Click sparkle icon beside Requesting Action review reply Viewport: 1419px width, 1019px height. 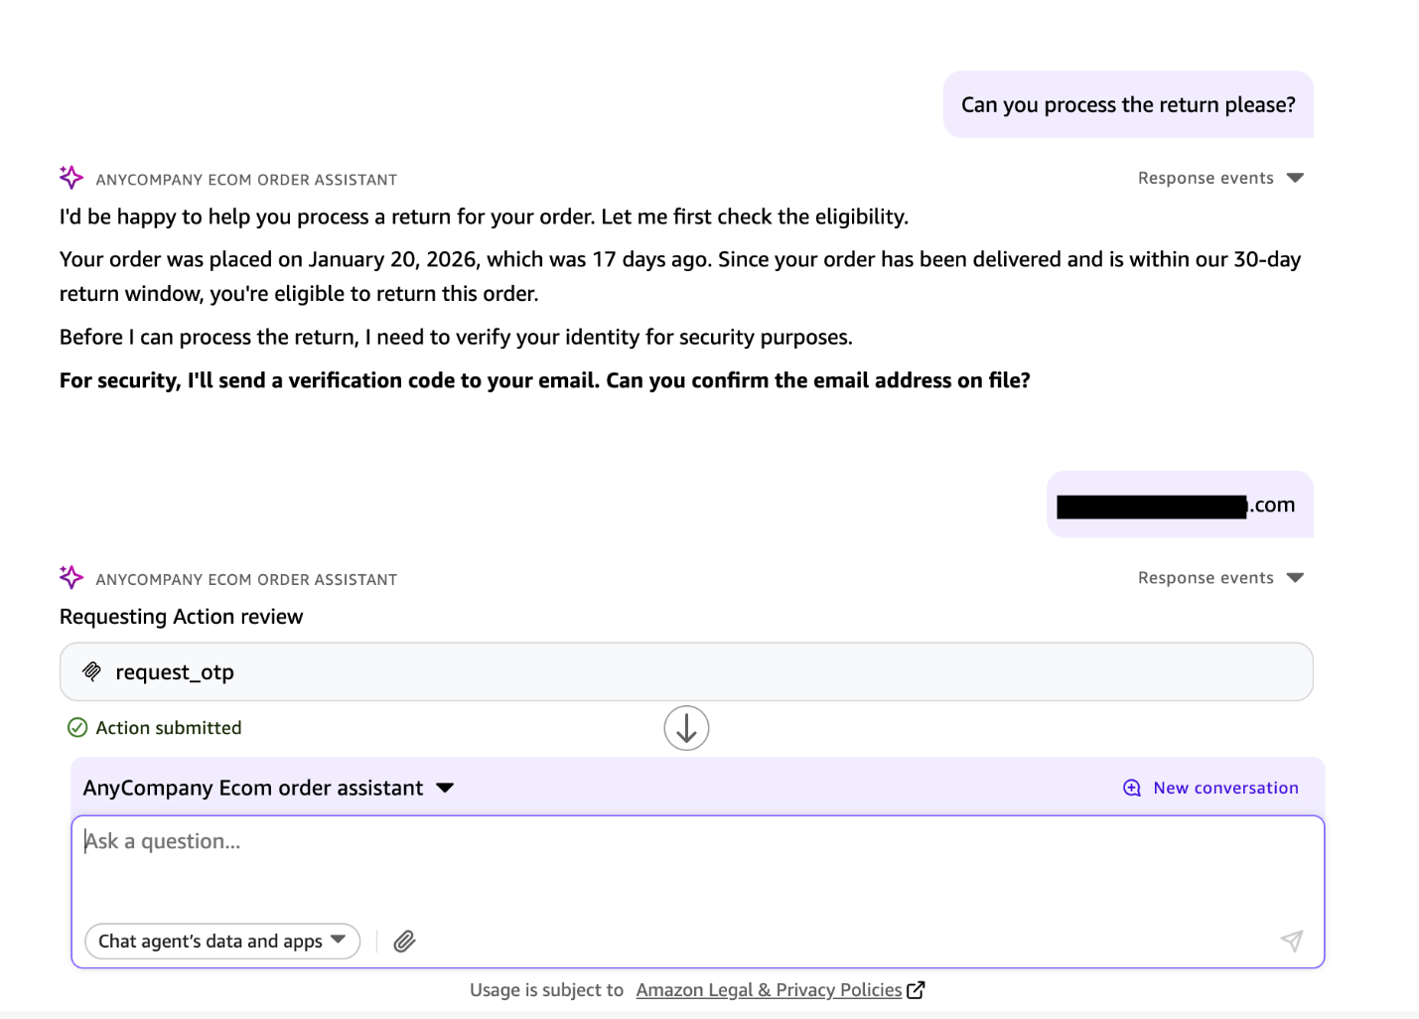[x=71, y=577]
